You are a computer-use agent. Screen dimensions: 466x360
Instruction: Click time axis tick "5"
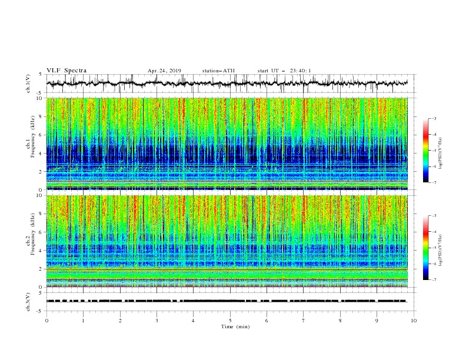230,321
